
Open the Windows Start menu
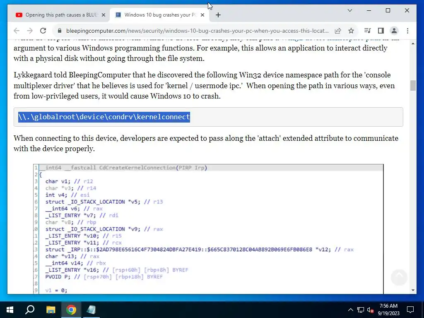point(10,310)
